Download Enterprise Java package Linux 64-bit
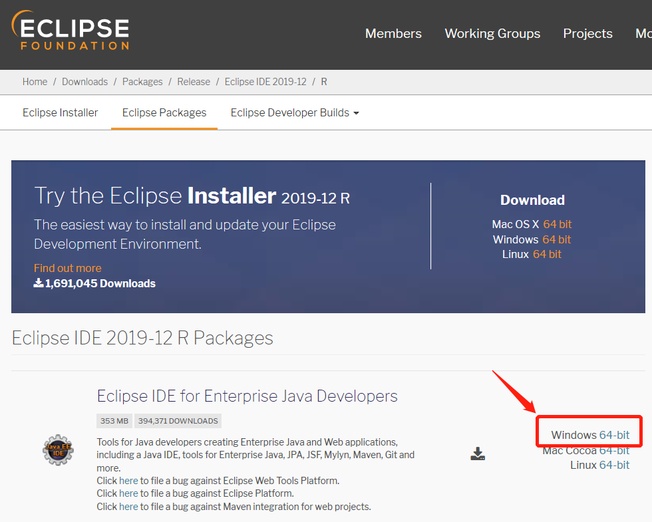The height and width of the screenshot is (522, 652). (x=614, y=465)
